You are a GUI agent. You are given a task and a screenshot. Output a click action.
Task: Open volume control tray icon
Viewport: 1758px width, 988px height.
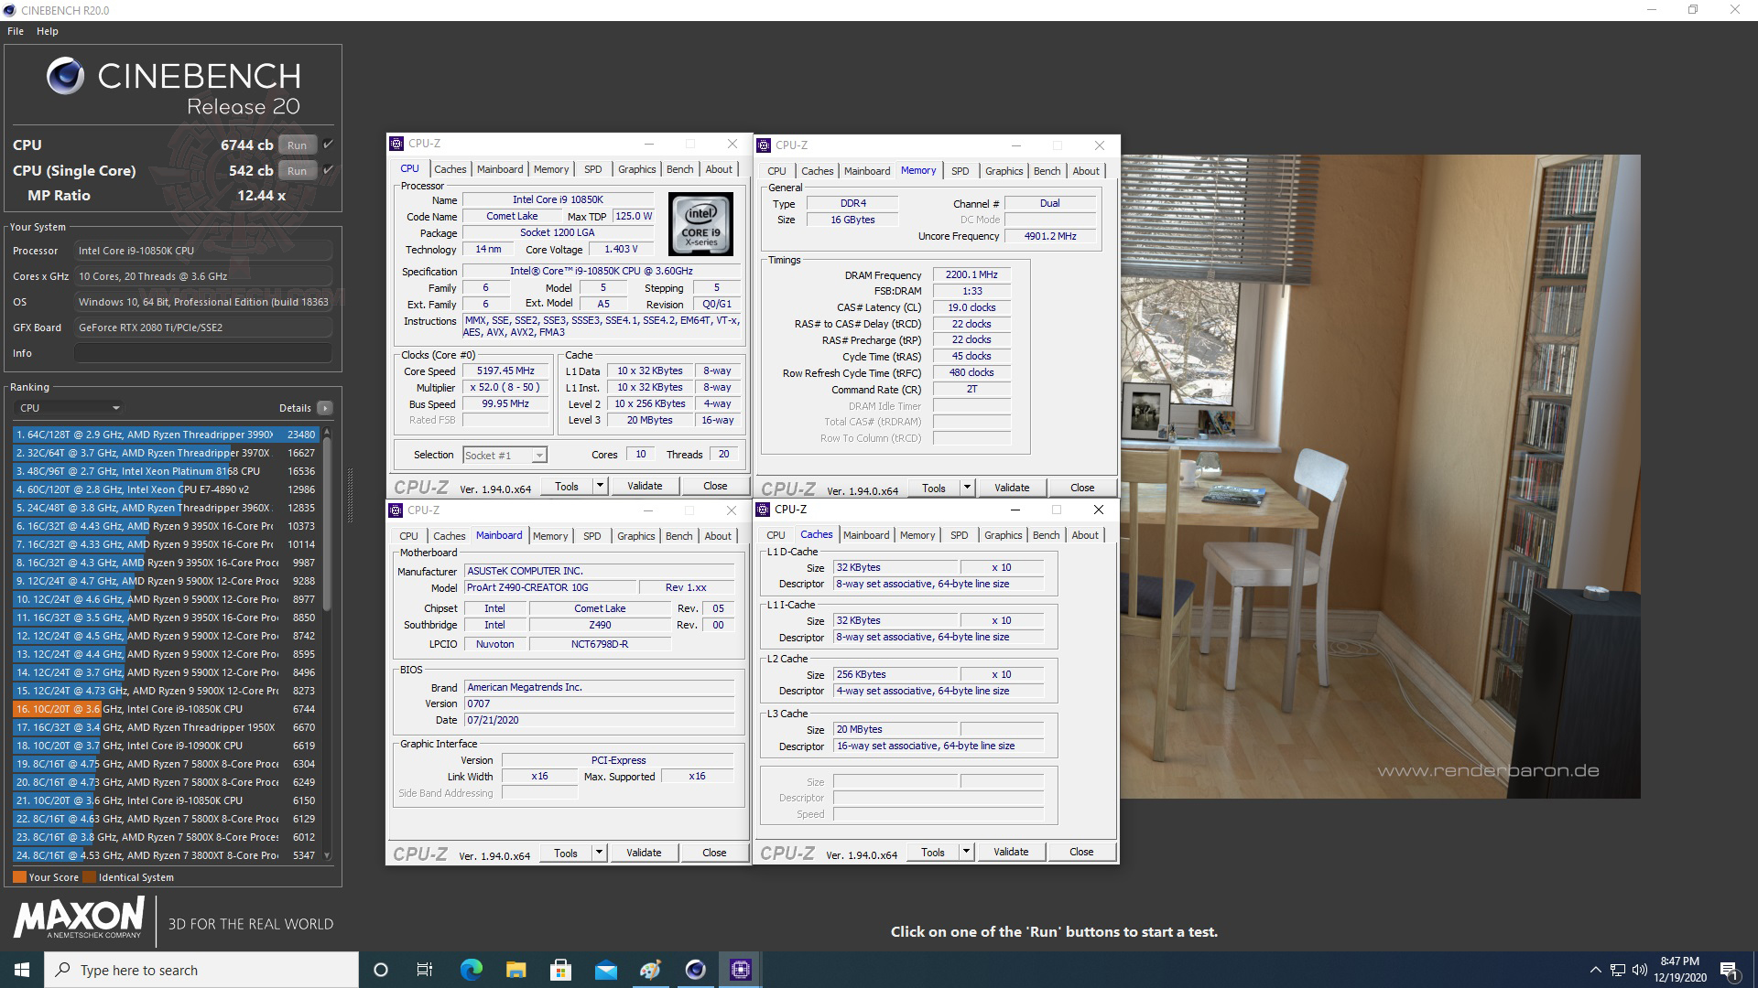pyautogui.click(x=1639, y=970)
